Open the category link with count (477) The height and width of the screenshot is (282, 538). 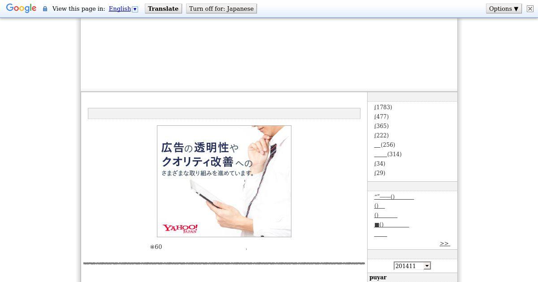(382, 117)
